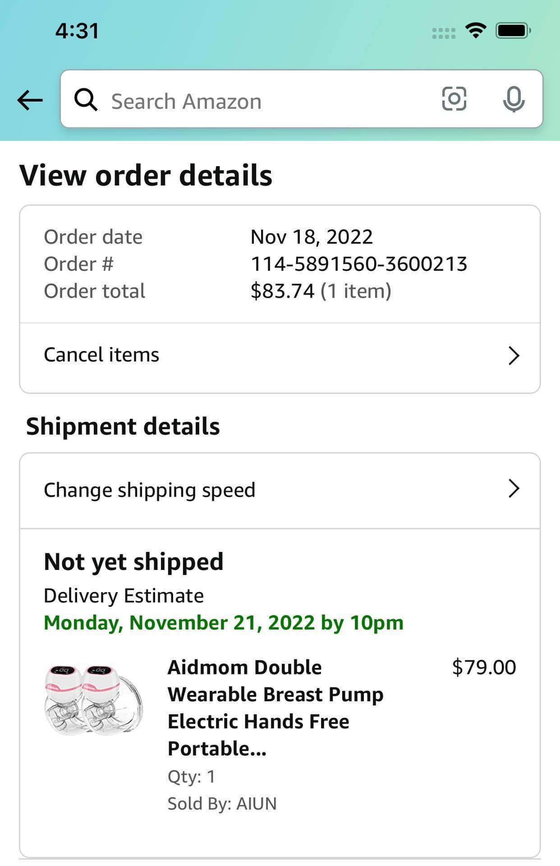Open the camera scan lens icon
The image size is (560, 866).
pos(454,99)
